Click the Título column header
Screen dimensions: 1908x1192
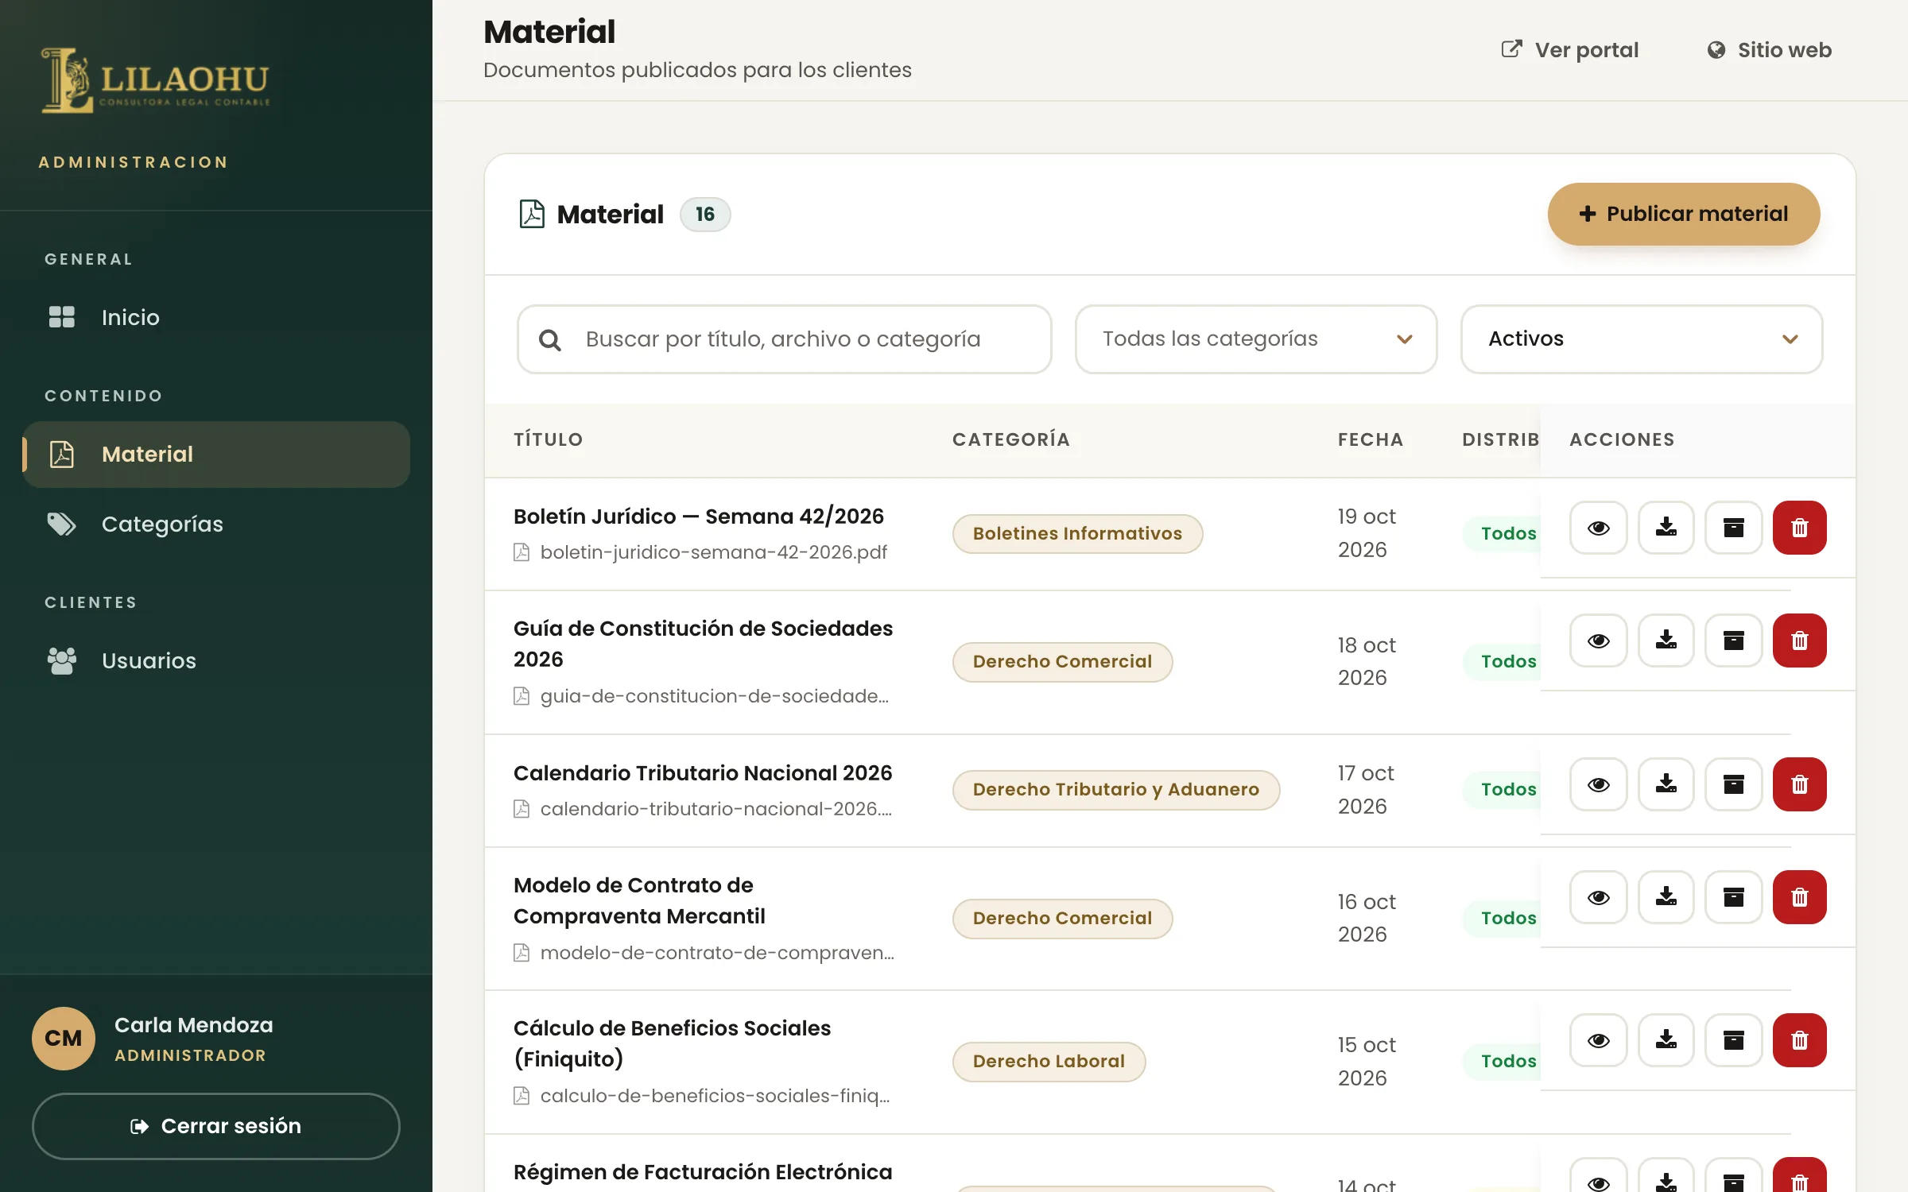point(549,439)
